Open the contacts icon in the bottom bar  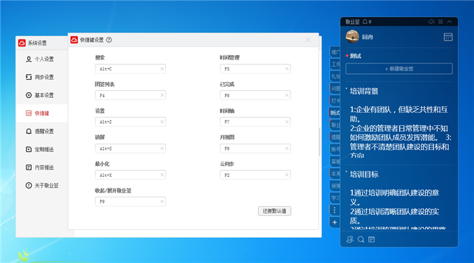click(350, 239)
